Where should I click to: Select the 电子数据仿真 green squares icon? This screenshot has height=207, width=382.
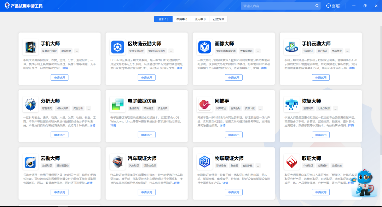(118, 104)
